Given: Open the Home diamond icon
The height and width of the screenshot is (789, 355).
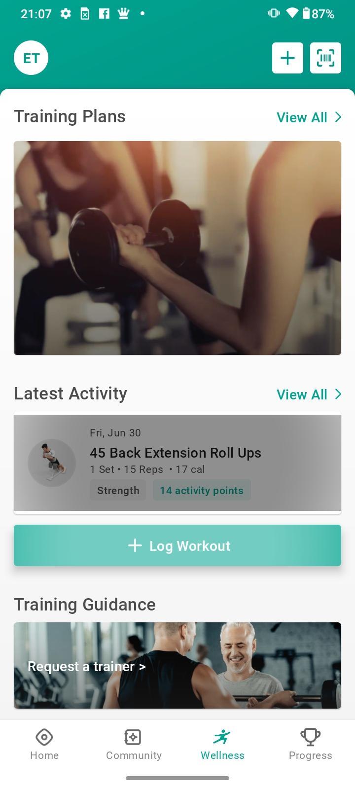Looking at the screenshot, I should point(44,737).
